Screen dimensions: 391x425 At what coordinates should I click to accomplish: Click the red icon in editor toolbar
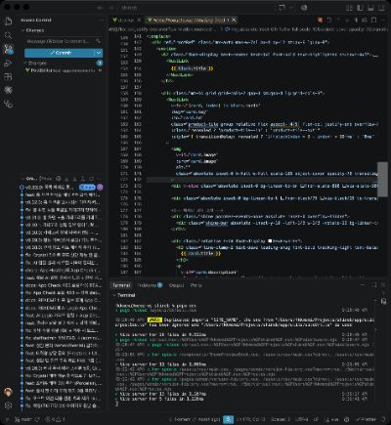320,21
